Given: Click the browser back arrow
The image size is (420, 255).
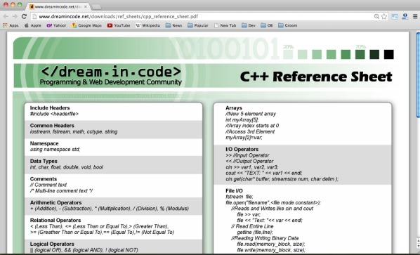Looking at the screenshot, I should 6,16.
